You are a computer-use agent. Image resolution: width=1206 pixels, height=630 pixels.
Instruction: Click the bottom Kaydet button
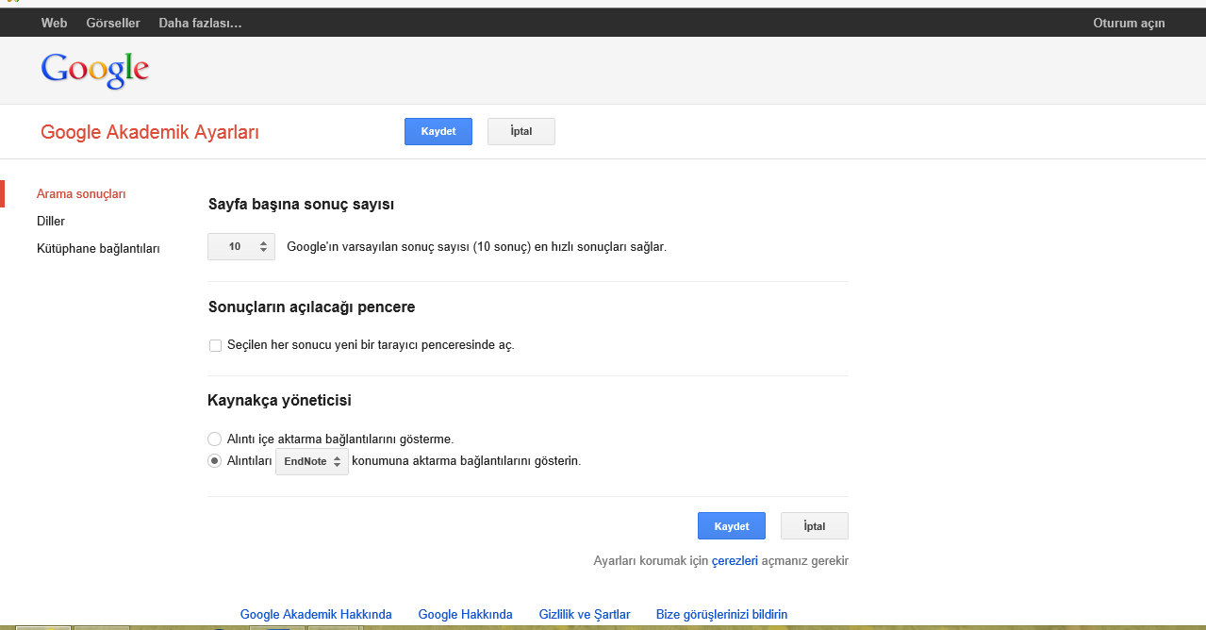point(732,525)
